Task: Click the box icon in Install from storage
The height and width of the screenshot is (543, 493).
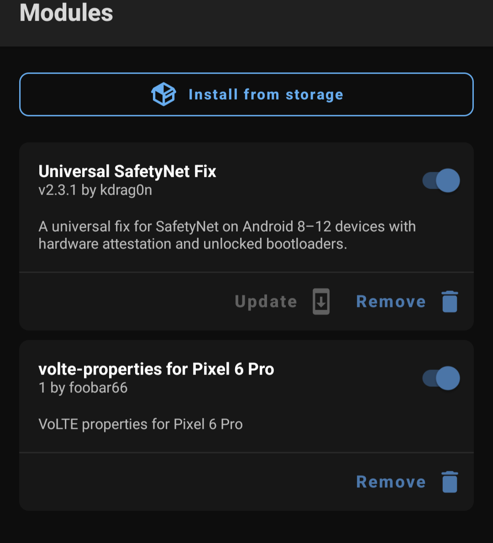Action: click(163, 94)
